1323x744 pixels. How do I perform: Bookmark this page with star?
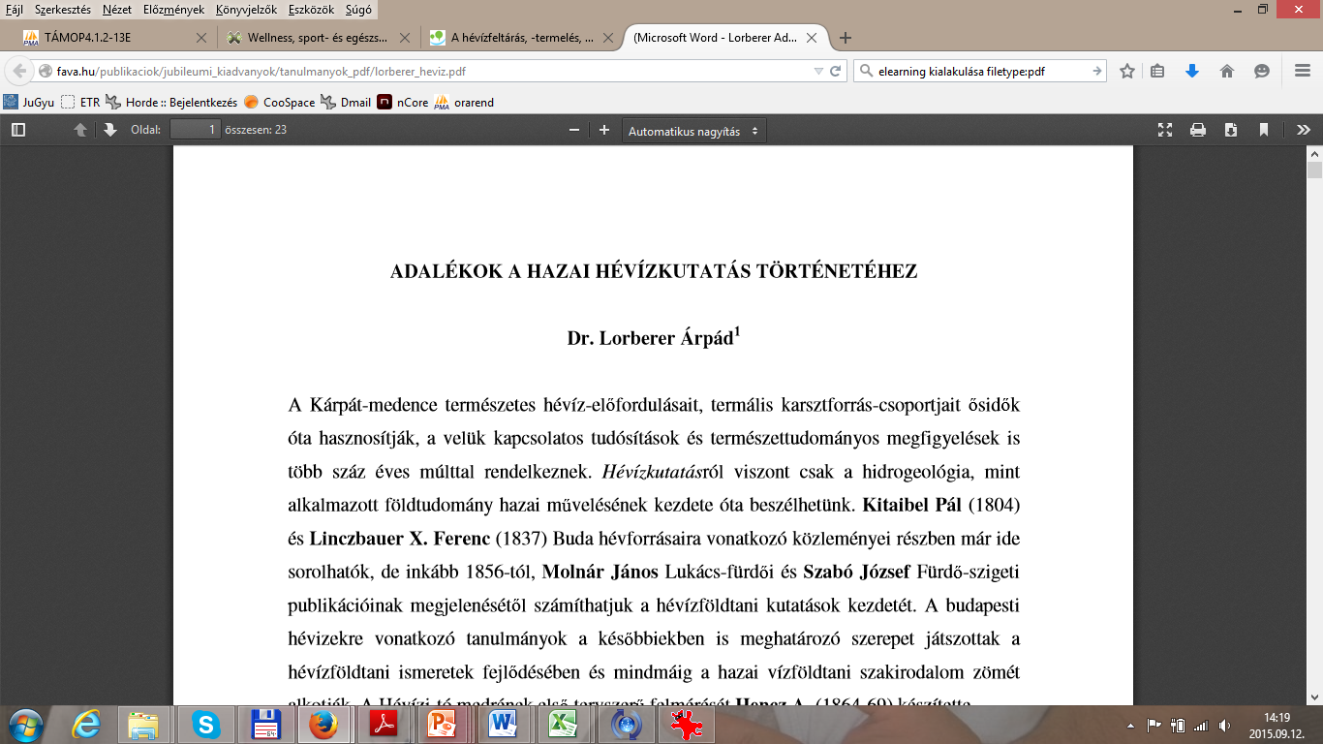tap(1127, 71)
